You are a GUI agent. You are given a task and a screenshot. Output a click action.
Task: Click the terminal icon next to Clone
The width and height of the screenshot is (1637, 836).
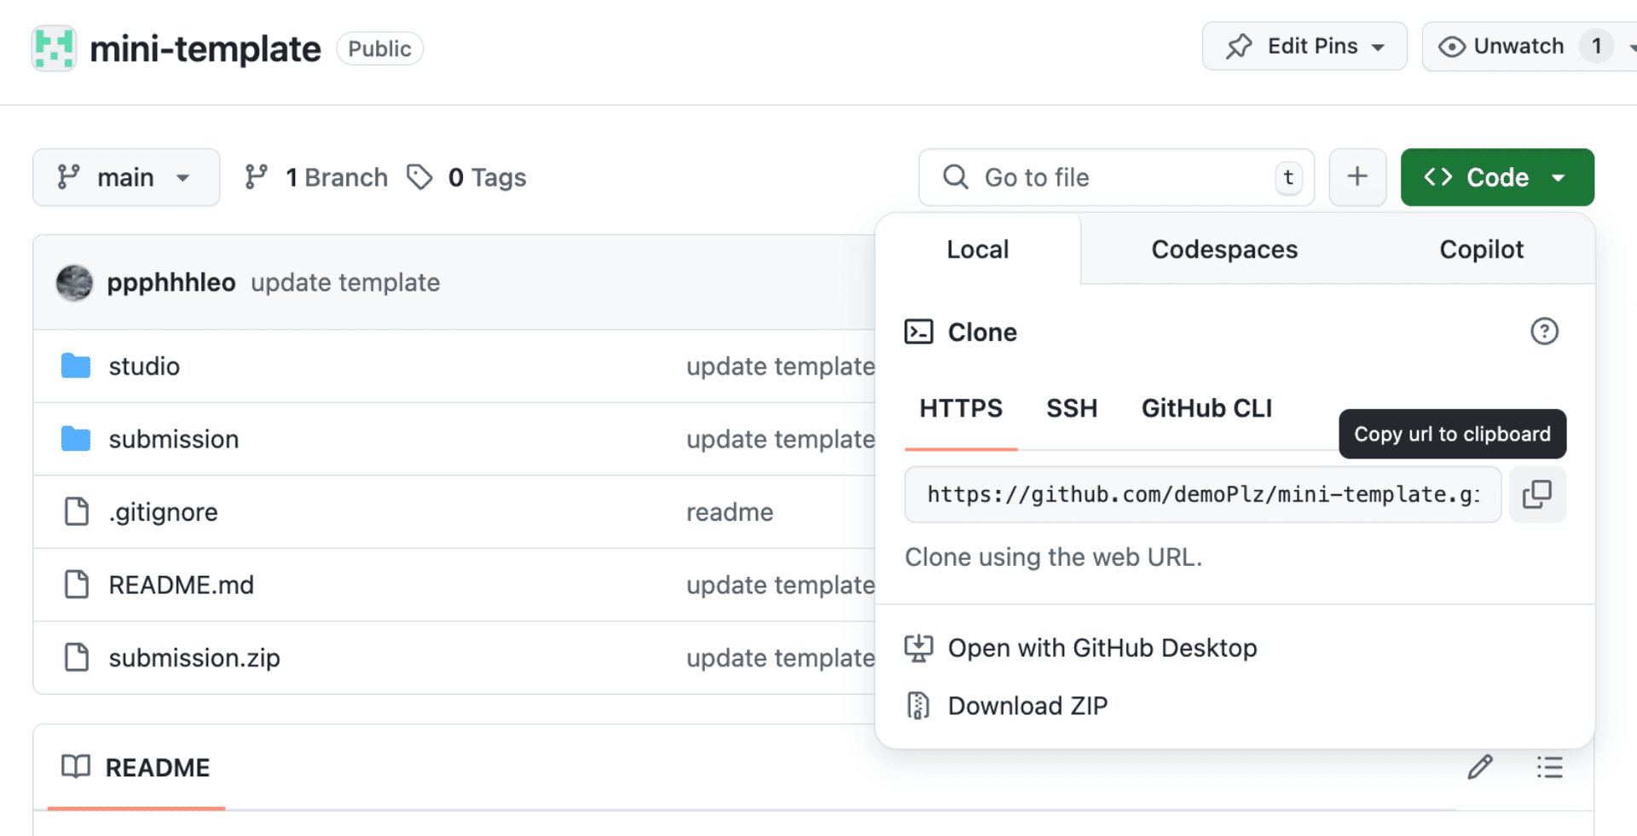(x=919, y=332)
